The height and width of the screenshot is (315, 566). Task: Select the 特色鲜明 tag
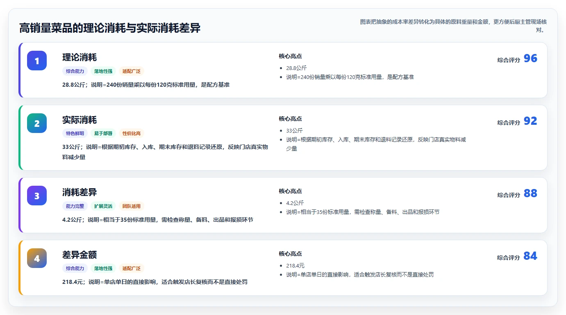[x=75, y=134]
